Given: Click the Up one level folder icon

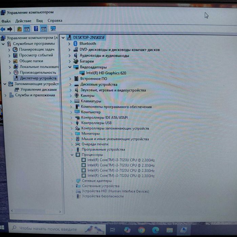Looking at the screenshot, I should coord(19,29).
